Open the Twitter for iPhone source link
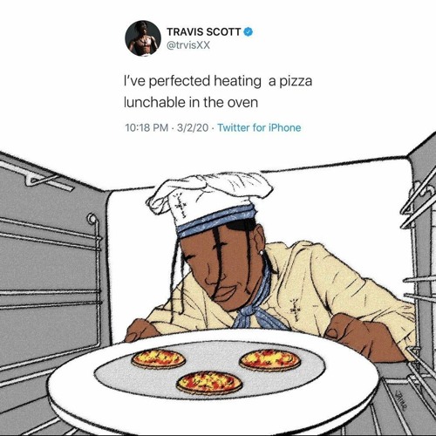The width and height of the screenshot is (436, 436). (259, 127)
